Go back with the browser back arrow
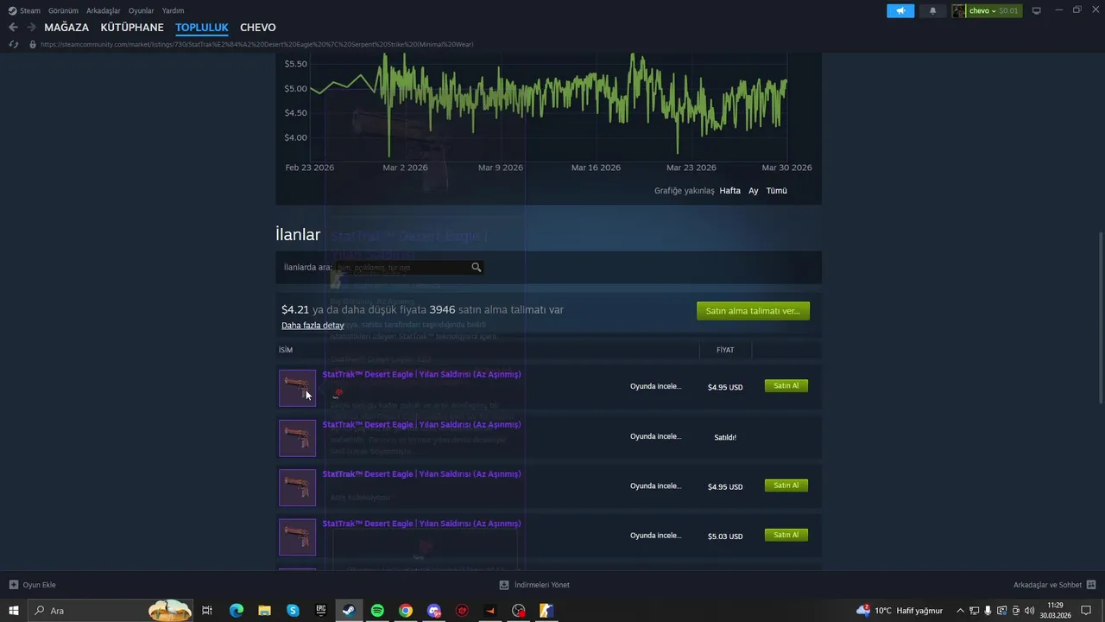The image size is (1105, 622). pos(13,27)
